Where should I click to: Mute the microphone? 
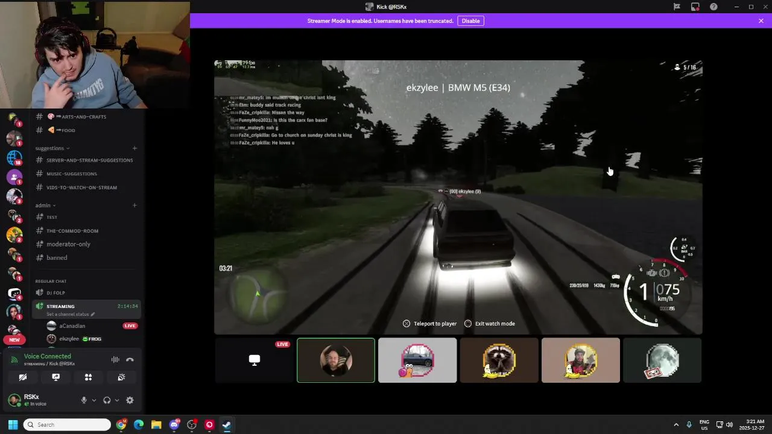(84, 400)
